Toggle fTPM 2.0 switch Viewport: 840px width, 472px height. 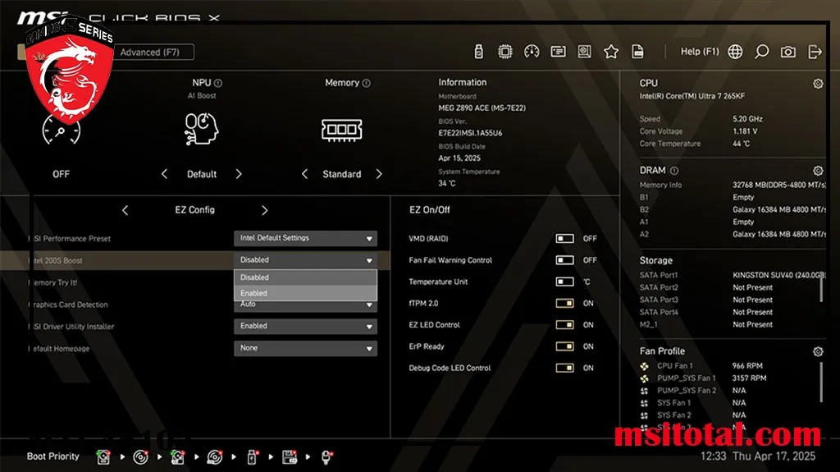564,303
